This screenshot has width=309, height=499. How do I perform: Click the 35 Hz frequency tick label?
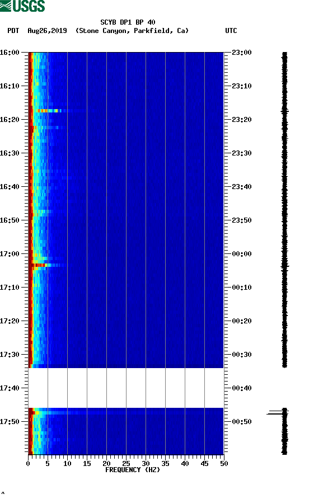click(x=165, y=464)
